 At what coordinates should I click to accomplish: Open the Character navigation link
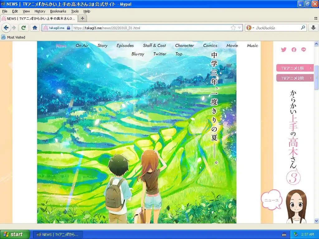click(184, 46)
